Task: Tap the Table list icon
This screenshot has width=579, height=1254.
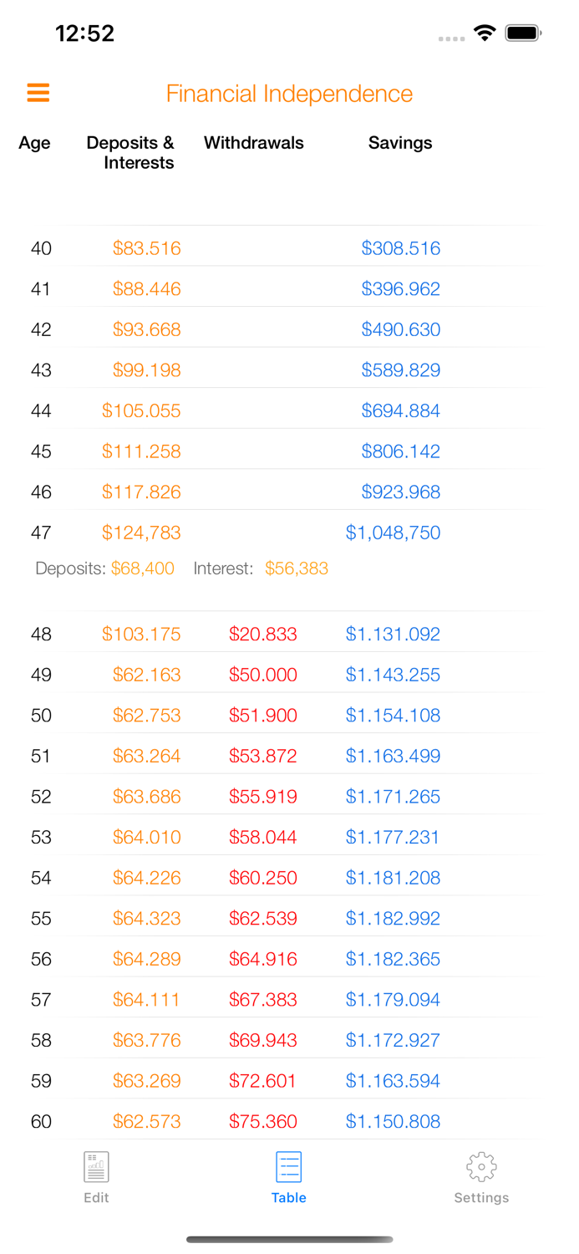Action: pos(288,1165)
